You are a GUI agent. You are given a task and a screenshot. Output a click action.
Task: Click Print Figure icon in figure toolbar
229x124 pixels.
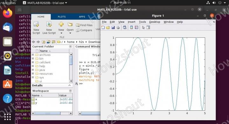pyautogui.click(x=118, y=28)
